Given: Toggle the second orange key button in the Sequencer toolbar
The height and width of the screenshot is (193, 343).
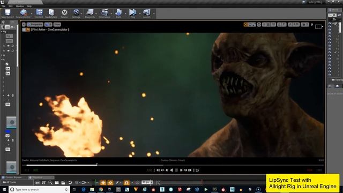Looking at the screenshot, I should tap(110, 182).
